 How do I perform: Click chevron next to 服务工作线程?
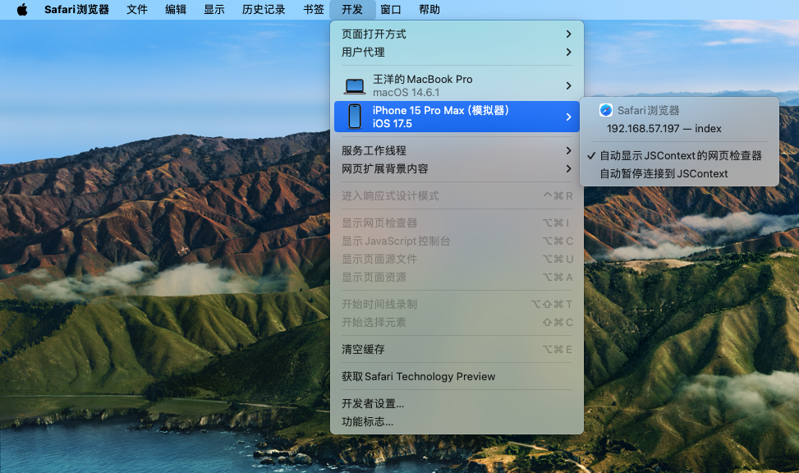(569, 150)
